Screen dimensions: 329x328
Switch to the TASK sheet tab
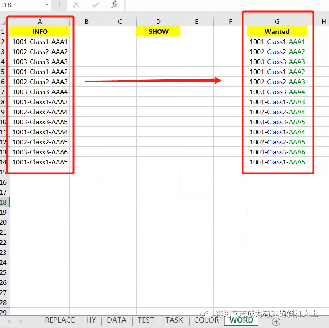tap(175, 320)
